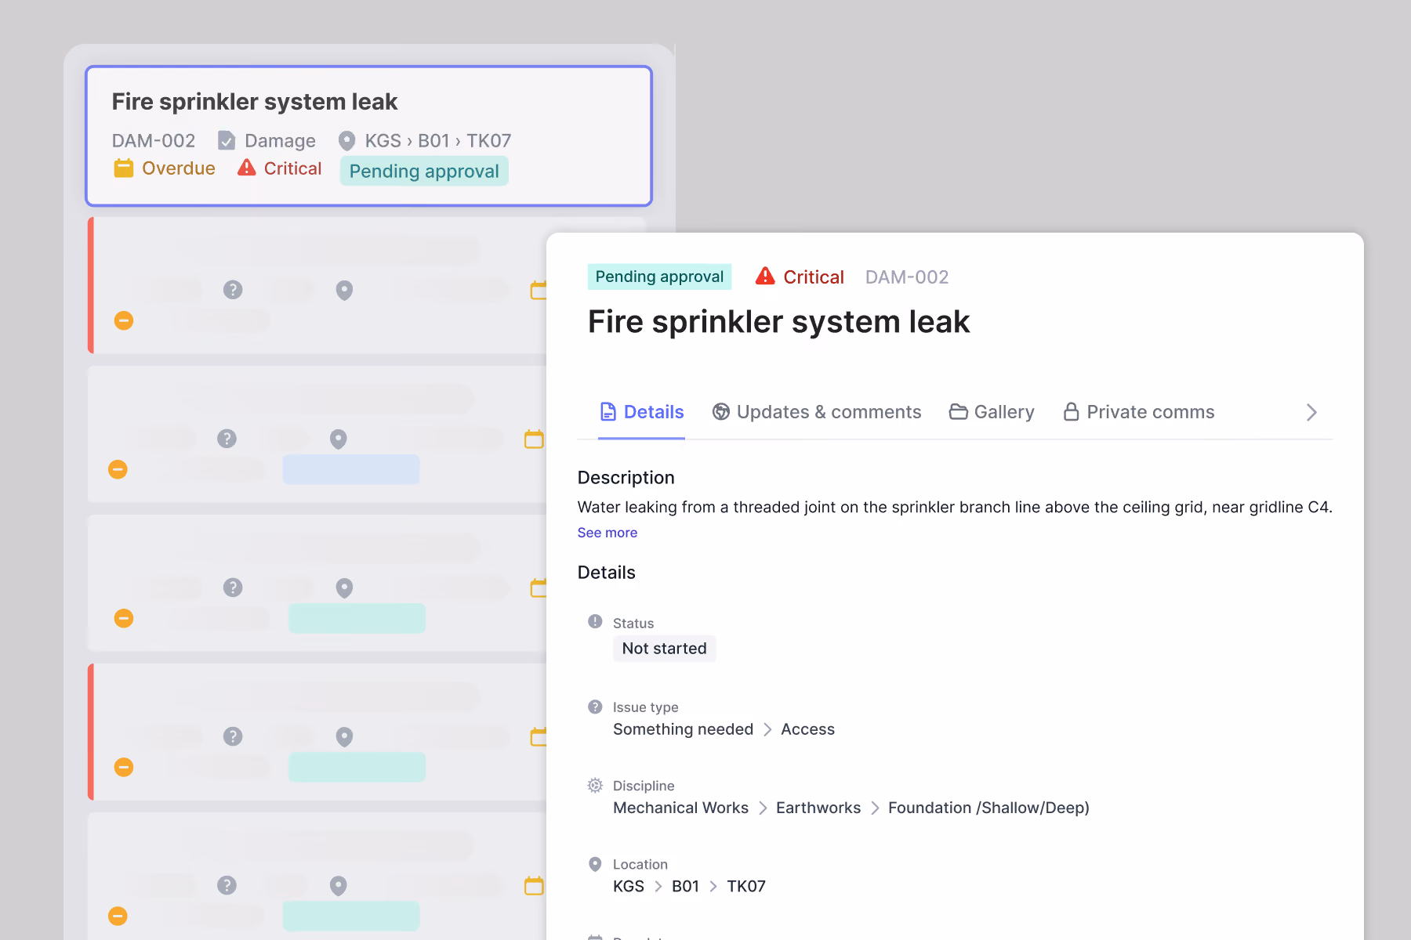The width and height of the screenshot is (1411, 940).
Task: Click TK07 in the Location path
Action: (x=746, y=886)
